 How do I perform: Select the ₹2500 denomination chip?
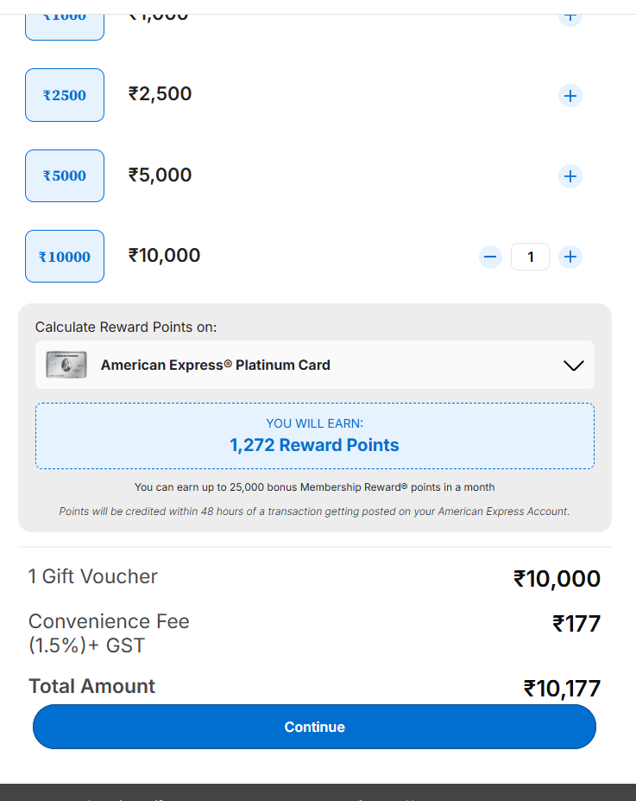tap(65, 95)
